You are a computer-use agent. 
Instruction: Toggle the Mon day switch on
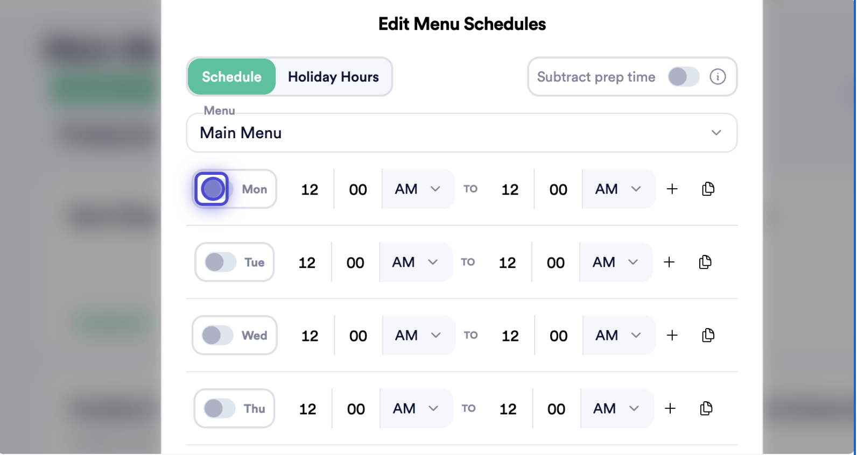[x=212, y=189]
